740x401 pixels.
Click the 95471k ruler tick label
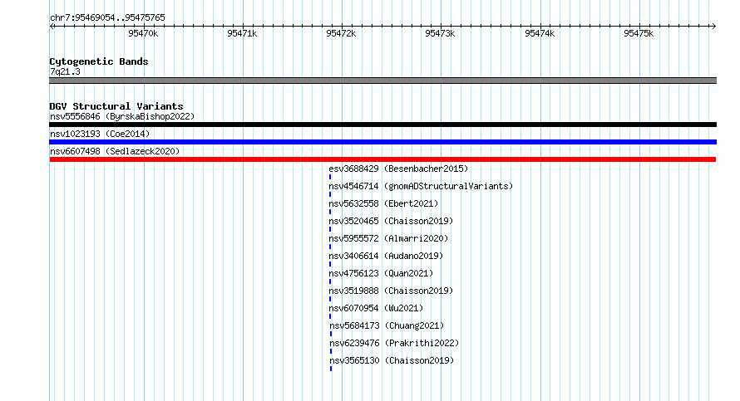(x=242, y=33)
